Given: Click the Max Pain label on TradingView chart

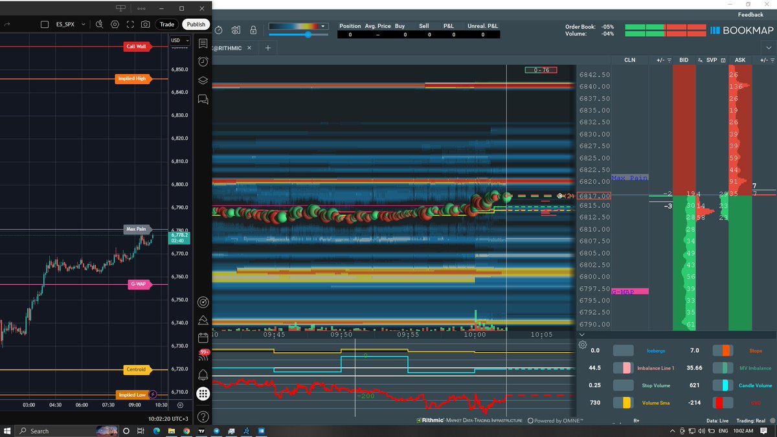Looking at the screenshot, I should pyautogui.click(x=137, y=229).
